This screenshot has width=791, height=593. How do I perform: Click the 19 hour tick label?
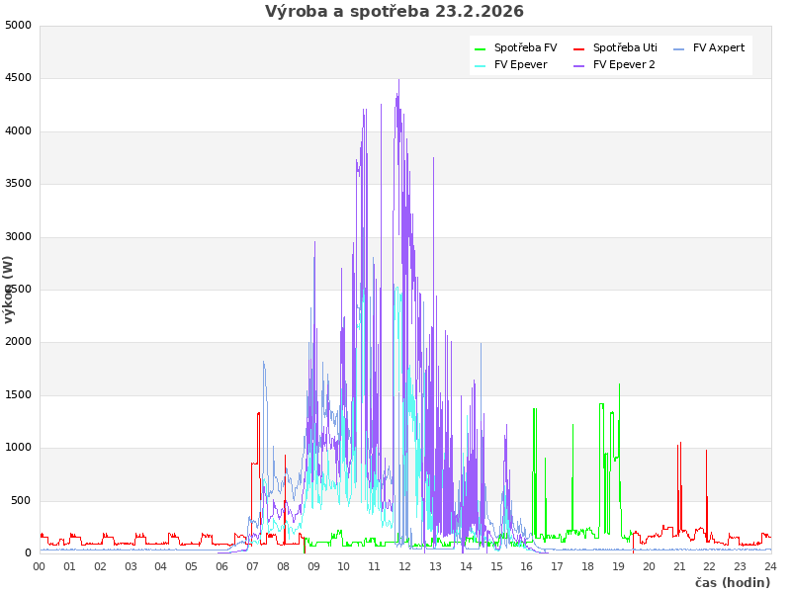click(618, 566)
